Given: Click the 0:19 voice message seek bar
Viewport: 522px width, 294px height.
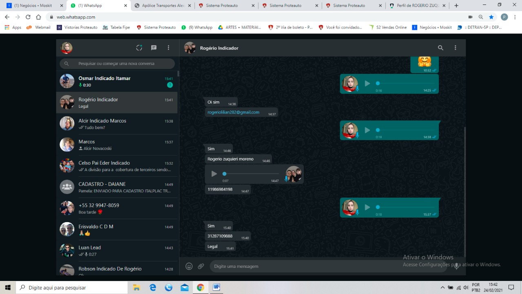Looking at the screenshot, I should coord(404,130).
